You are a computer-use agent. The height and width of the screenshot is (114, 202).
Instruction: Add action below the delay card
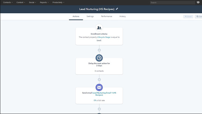click(x=99, y=80)
